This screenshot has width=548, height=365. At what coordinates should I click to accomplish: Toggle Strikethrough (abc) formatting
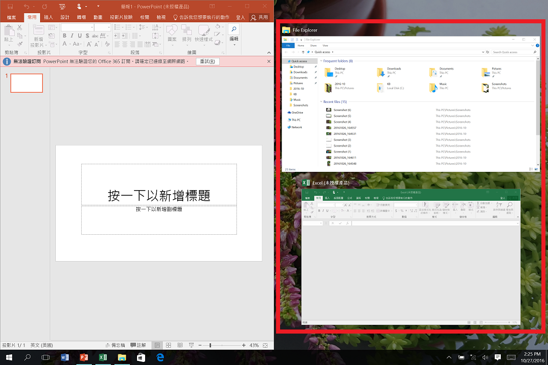[95, 35]
